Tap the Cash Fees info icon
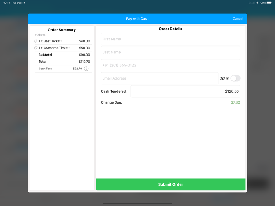Viewport: 275px width, 206px height. [x=86, y=69]
